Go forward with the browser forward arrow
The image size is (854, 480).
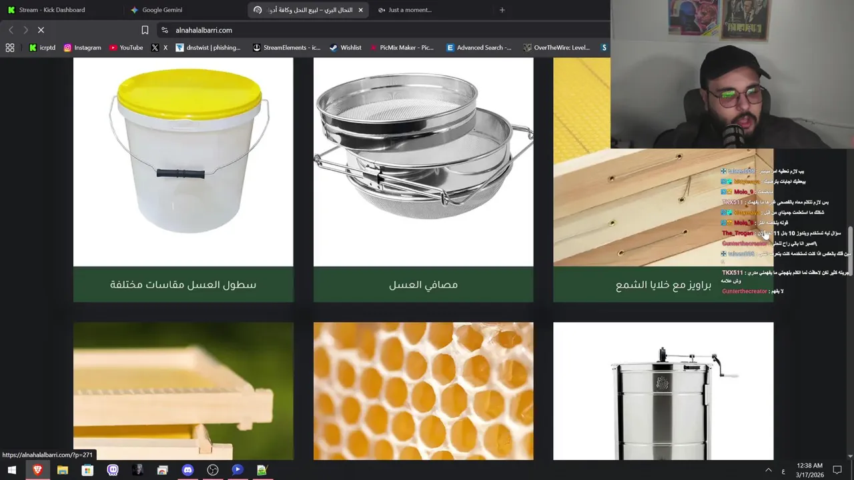pos(25,30)
